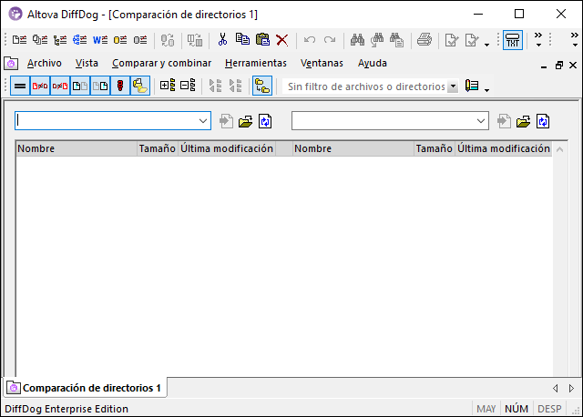Viewport: 583px width, 417px height.
Task: Sort by right Última modificación column
Action: [x=503, y=148]
